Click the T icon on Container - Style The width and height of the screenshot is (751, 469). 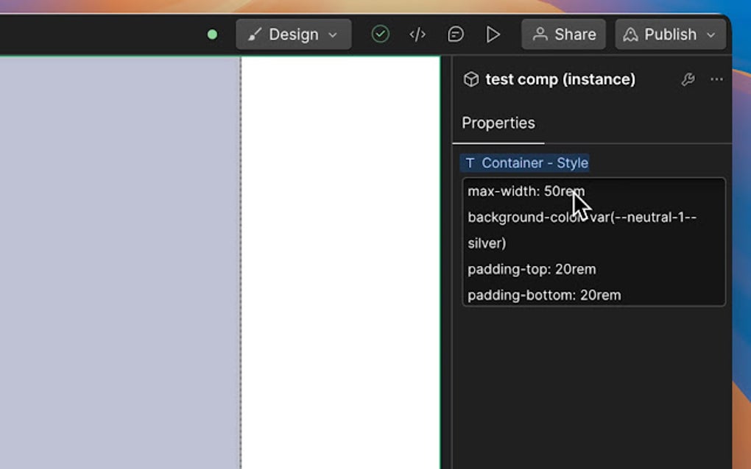pyautogui.click(x=470, y=162)
